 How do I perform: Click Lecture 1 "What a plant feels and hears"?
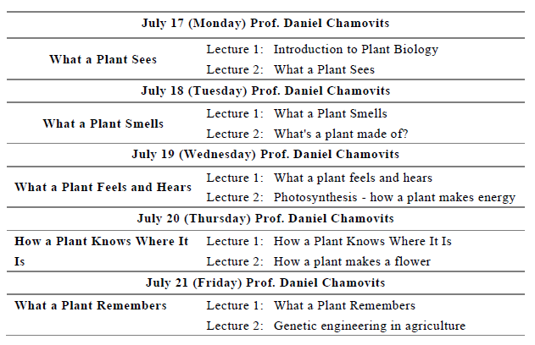coord(353,178)
